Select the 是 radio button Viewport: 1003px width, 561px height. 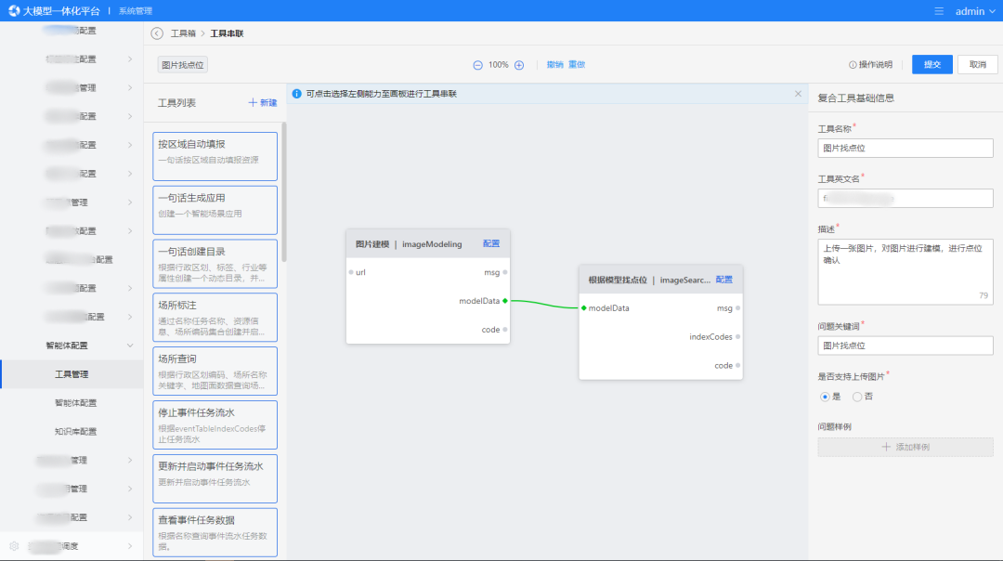824,397
